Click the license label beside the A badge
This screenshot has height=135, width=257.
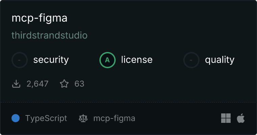(x=137, y=60)
